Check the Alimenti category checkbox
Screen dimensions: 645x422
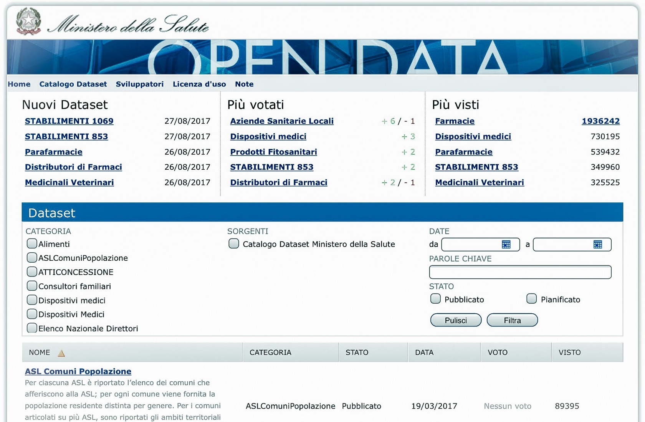[x=32, y=243]
